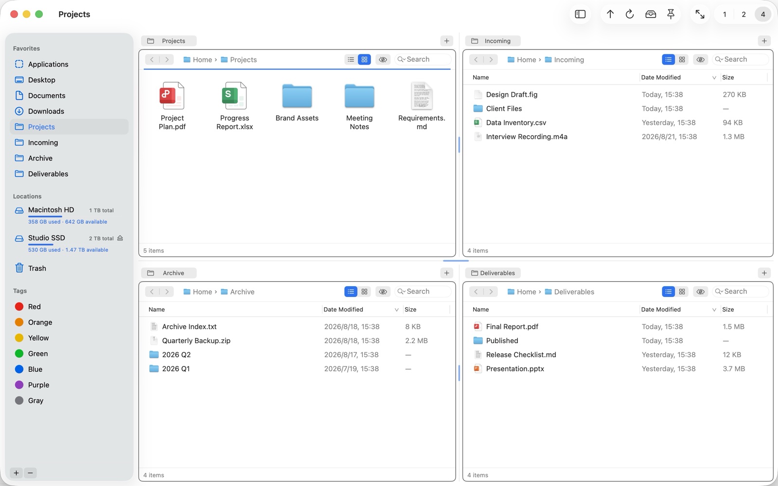Click the drive tray icon in the top toolbar
Screen dimensions: 778x486
(651, 14)
